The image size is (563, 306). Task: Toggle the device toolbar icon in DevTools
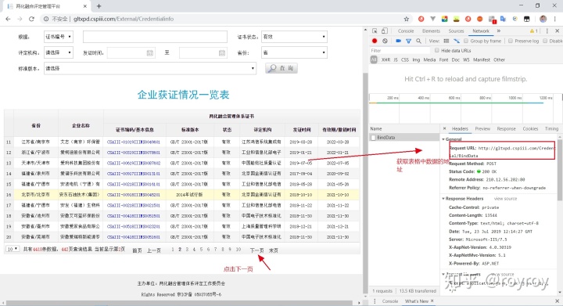(x=385, y=31)
